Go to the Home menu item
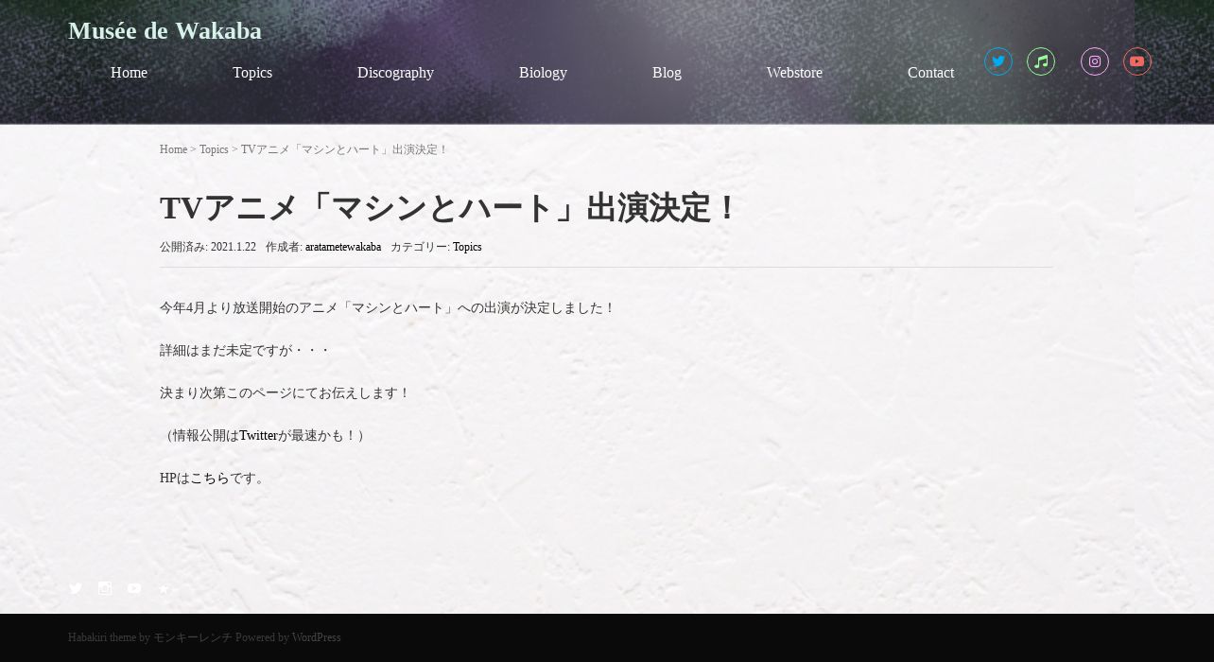This screenshot has height=662, width=1214. (129, 73)
